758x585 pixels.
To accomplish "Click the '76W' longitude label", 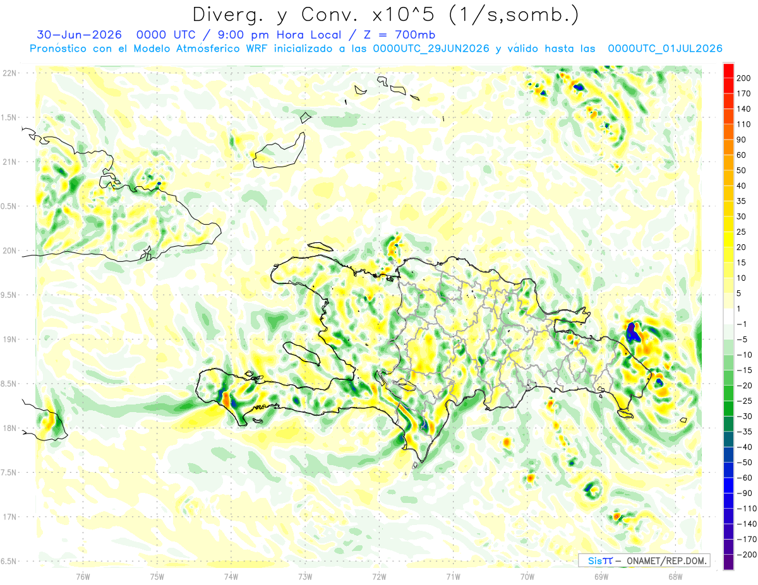I will pos(83,576).
